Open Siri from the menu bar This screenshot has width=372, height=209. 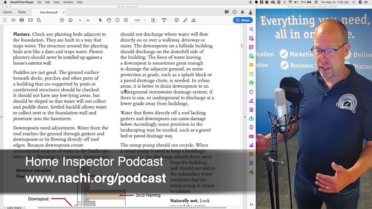click(x=360, y=2)
